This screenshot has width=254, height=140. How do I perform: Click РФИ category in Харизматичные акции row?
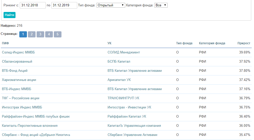point(202,80)
